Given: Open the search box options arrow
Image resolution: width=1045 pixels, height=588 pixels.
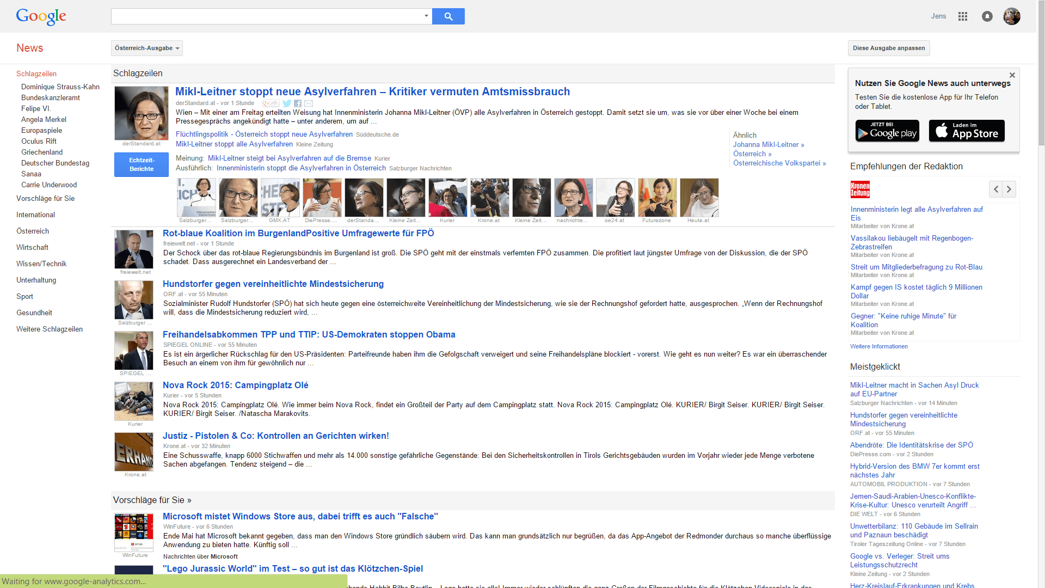Looking at the screenshot, I should [x=426, y=16].
